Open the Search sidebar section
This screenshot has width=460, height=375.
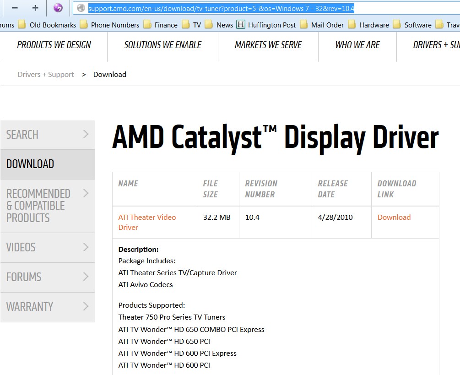pos(48,135)
